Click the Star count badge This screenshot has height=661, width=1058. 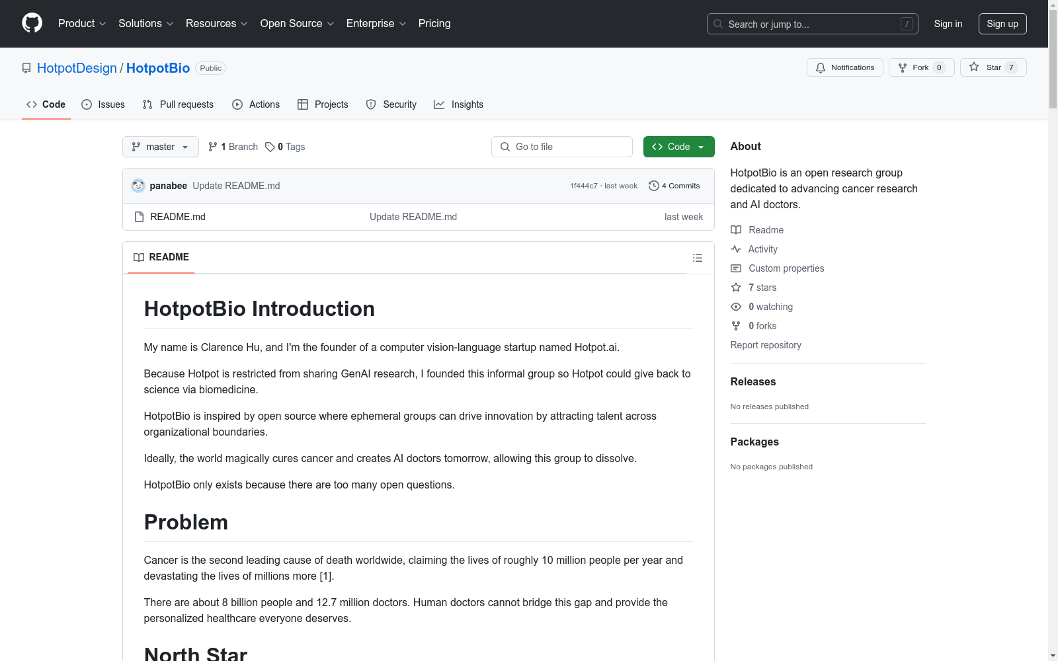coord(1011,67)
